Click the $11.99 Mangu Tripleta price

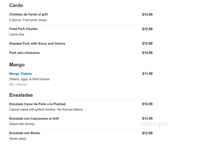click(x=147, y=74)
